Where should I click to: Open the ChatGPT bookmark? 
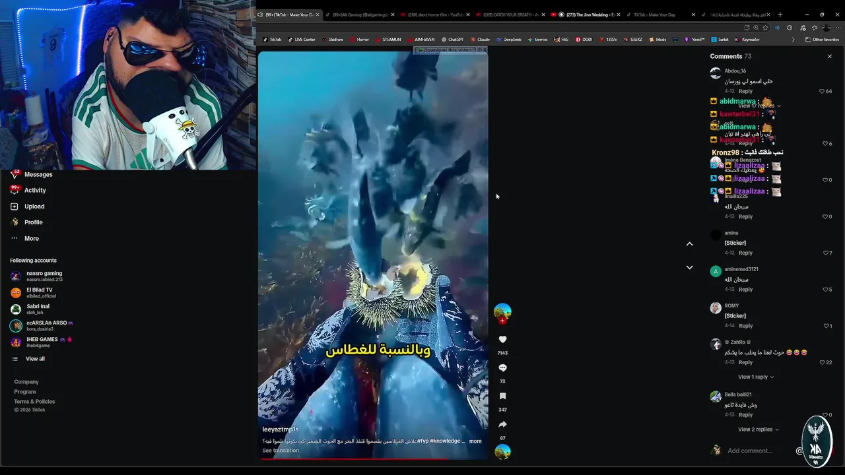453,40
